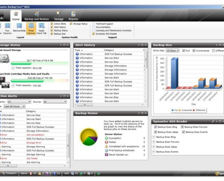Click the disk-based storage capacity bar
The height and width of the screenshot is (181, 224).
40,63
